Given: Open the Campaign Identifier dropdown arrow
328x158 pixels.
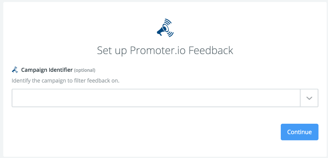Looking at the screenshot, I should (309, 98).
